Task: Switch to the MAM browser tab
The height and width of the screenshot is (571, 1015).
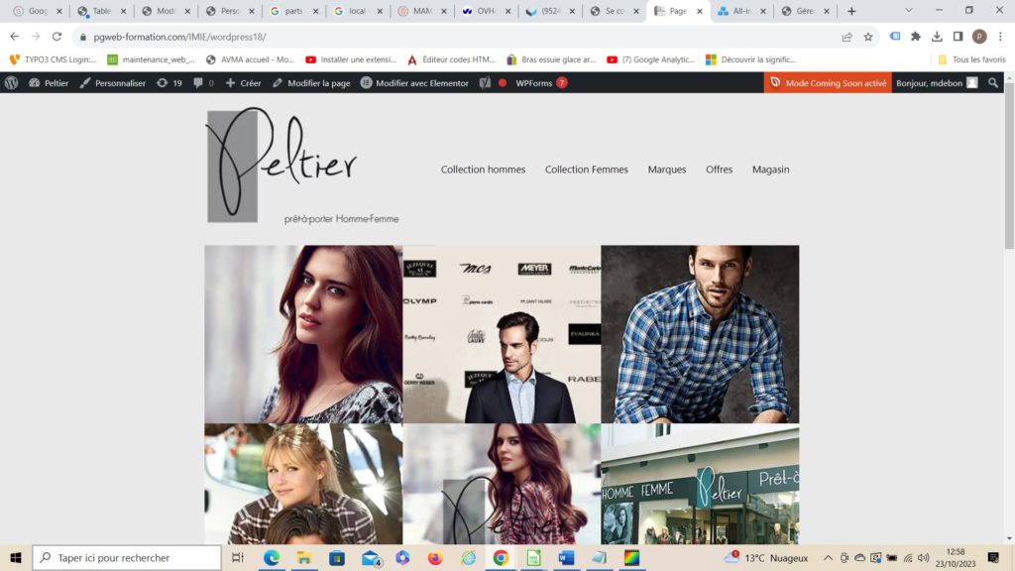Action: coord(421,11)
